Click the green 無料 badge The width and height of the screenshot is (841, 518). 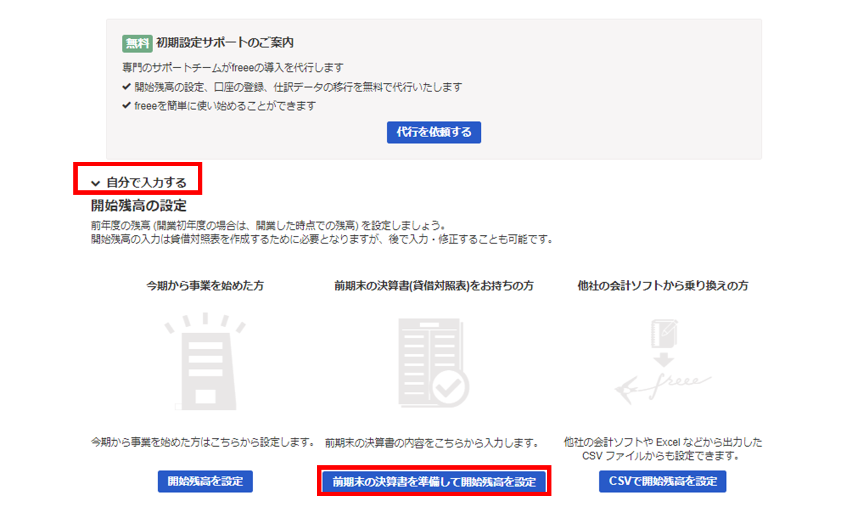(137, 43)
